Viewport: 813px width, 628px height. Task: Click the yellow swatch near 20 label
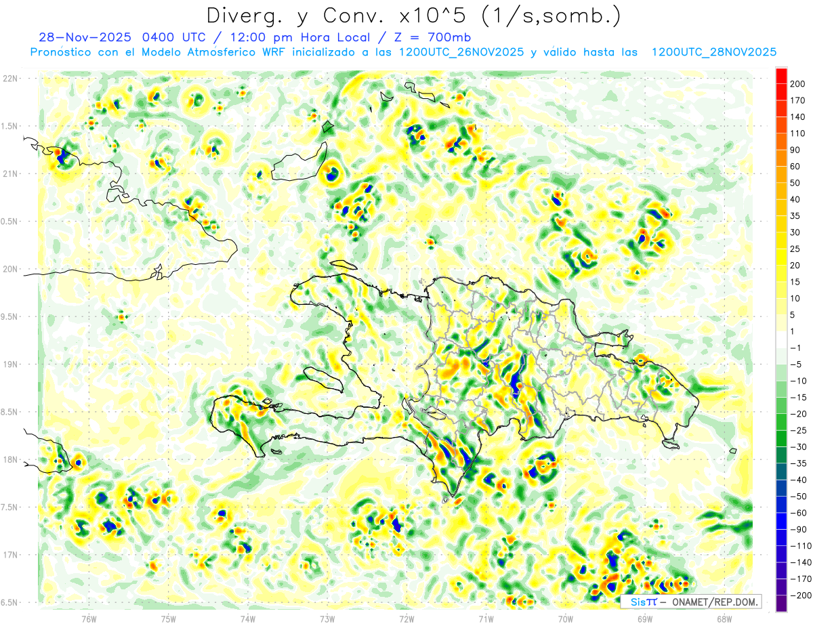tap(781, 257)
